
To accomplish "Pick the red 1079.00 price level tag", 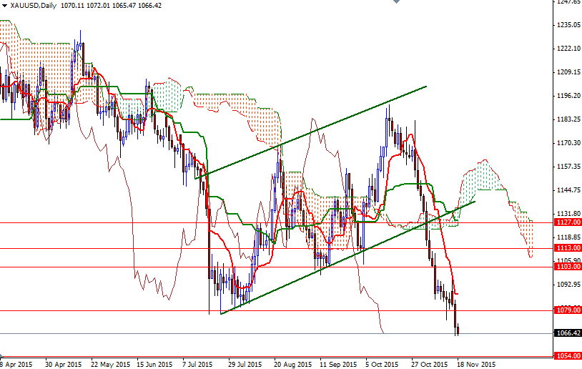I will click(x=566, y=310).
